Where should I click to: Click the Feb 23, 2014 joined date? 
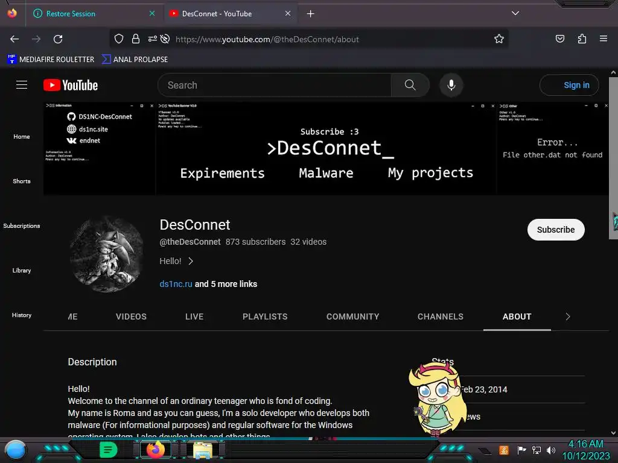click(x=484, y=389)
